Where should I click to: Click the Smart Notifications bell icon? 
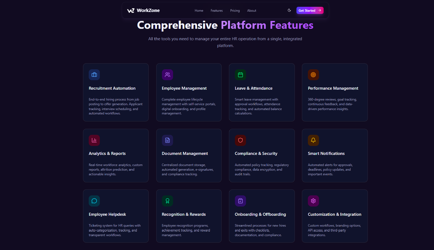tap(313, 140)
